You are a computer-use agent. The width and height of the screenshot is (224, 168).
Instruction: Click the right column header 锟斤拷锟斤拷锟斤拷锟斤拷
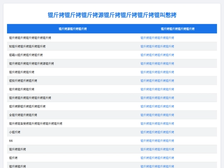click(x=178, y=29)
